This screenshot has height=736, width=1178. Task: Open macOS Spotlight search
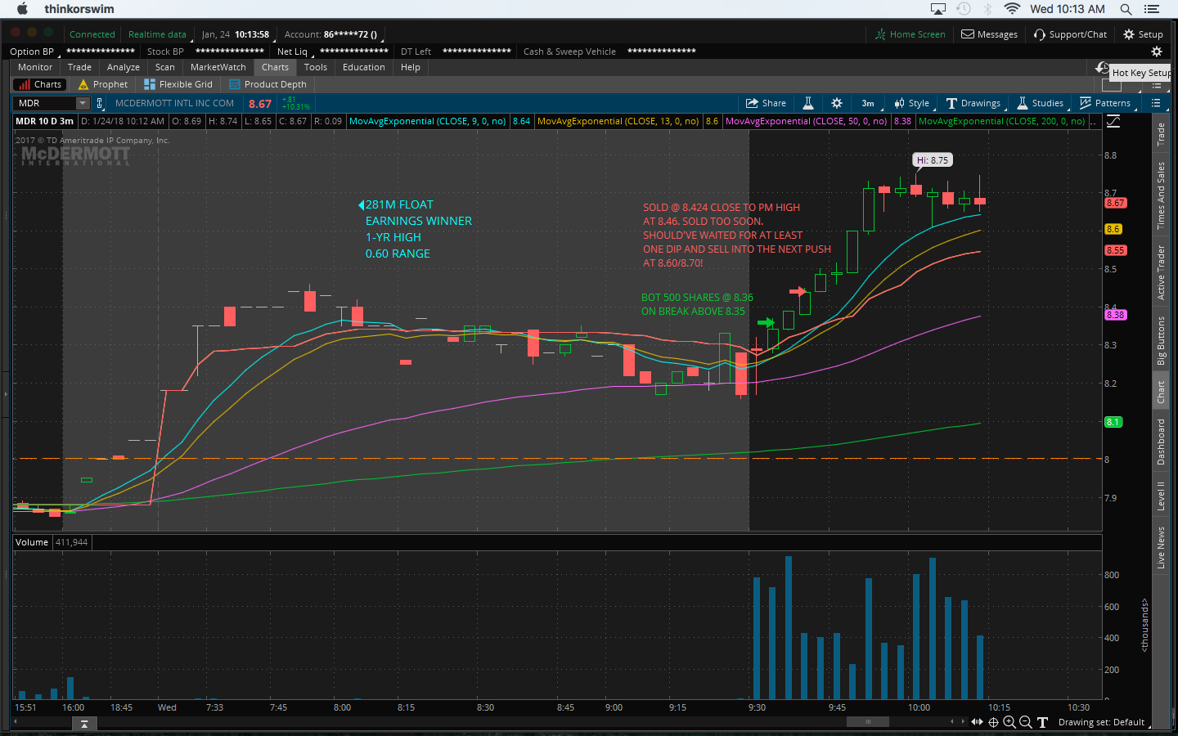click(x=1126, y=9)
